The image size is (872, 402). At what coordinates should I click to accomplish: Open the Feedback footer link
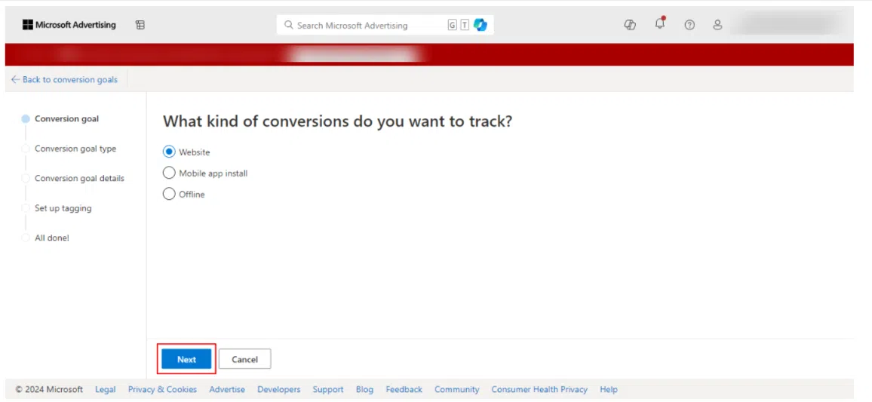pyautogui.click(x=404, y=389)
